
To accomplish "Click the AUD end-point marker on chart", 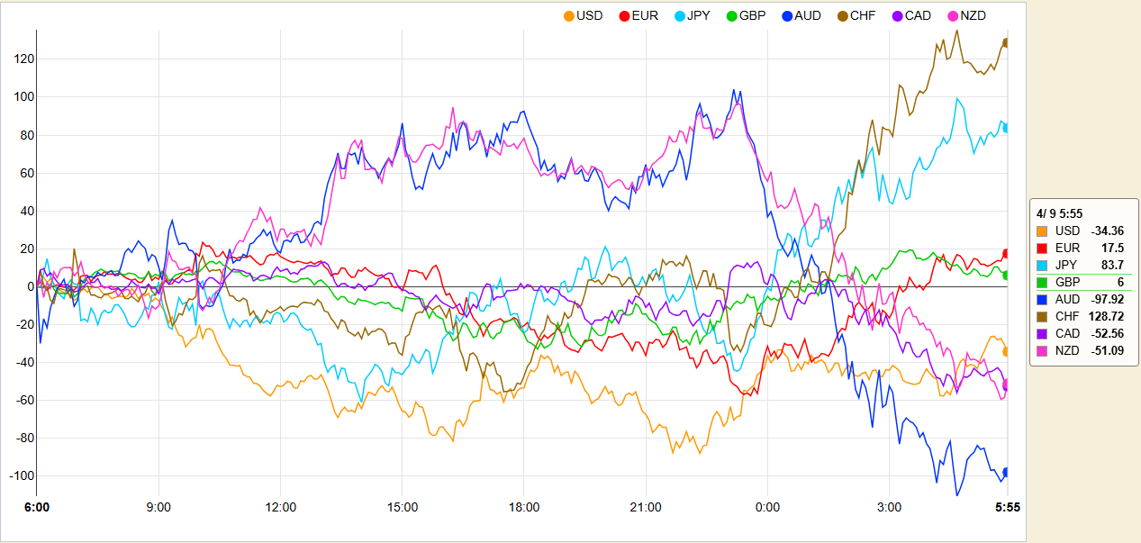I will pos(1006,472).
